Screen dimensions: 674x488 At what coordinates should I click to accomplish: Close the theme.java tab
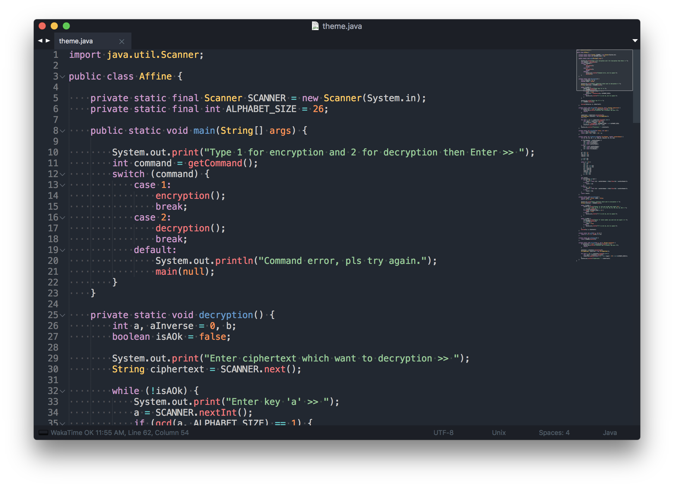122,42
